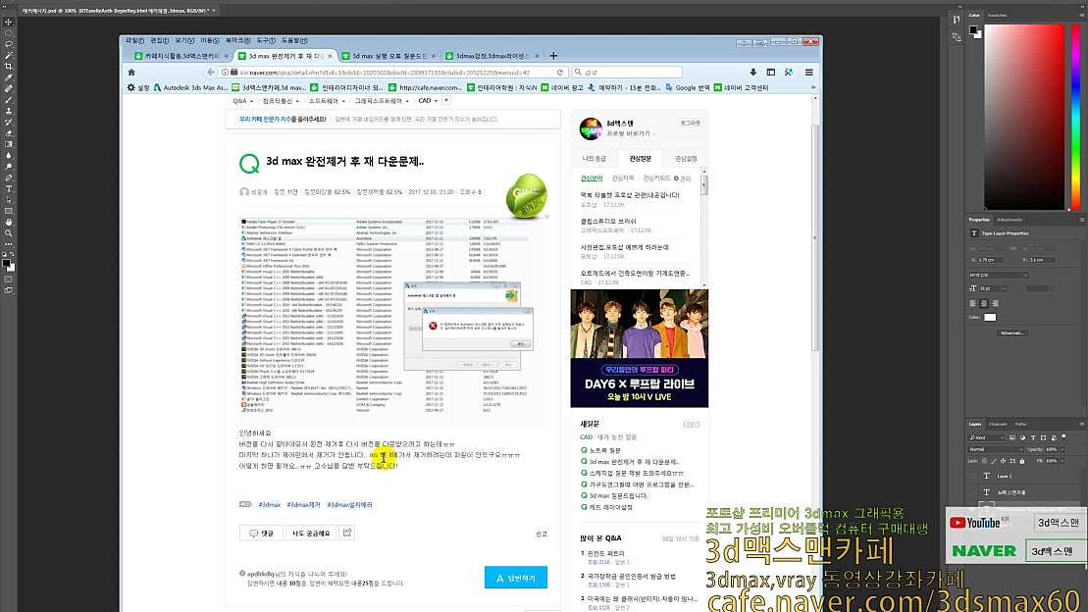Open the font size dropdown in Properties
This screenshot has width=1088, height=612.
[1005, 288]
